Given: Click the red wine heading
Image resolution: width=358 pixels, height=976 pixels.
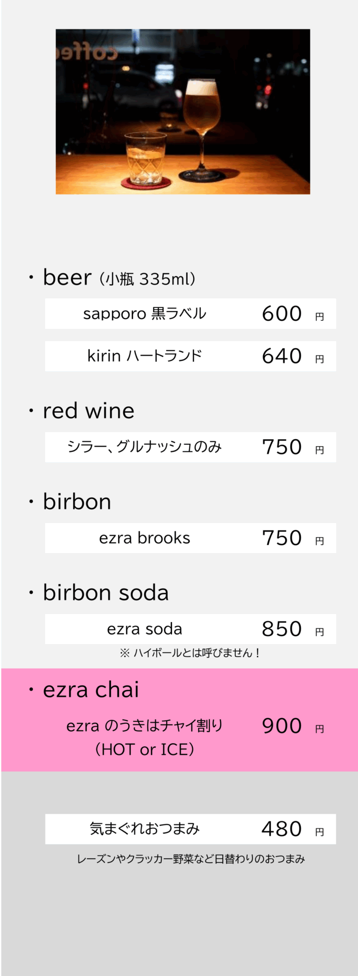Looking at the screenshot, I should (89, 411).
